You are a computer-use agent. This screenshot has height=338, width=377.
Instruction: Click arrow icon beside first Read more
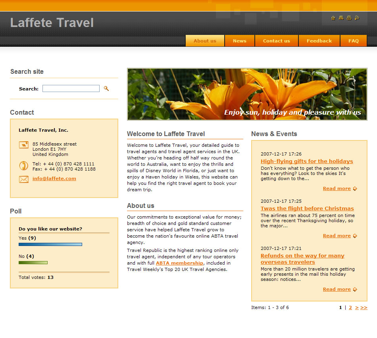[x=355, y=189]
